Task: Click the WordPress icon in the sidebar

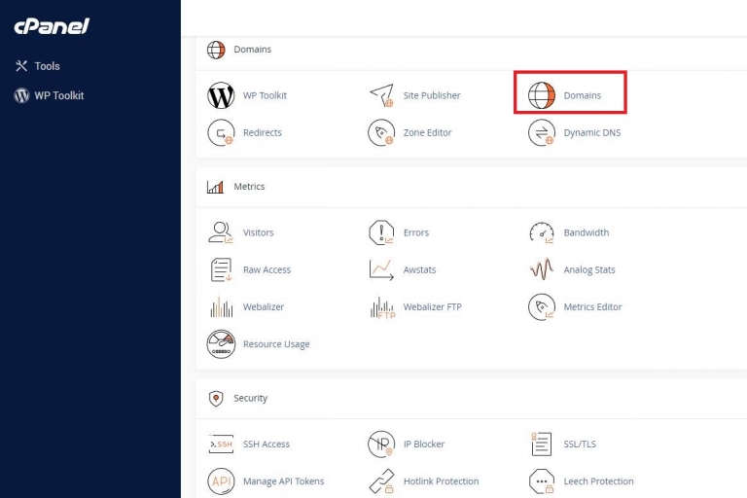Action: pyautogui.click(x=21, y=95)
